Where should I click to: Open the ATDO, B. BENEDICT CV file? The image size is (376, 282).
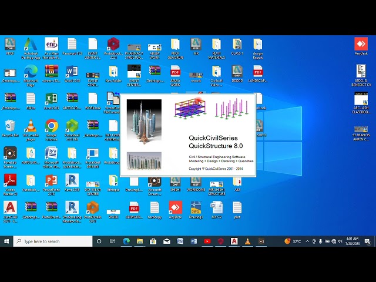click(x=361, y=76)
